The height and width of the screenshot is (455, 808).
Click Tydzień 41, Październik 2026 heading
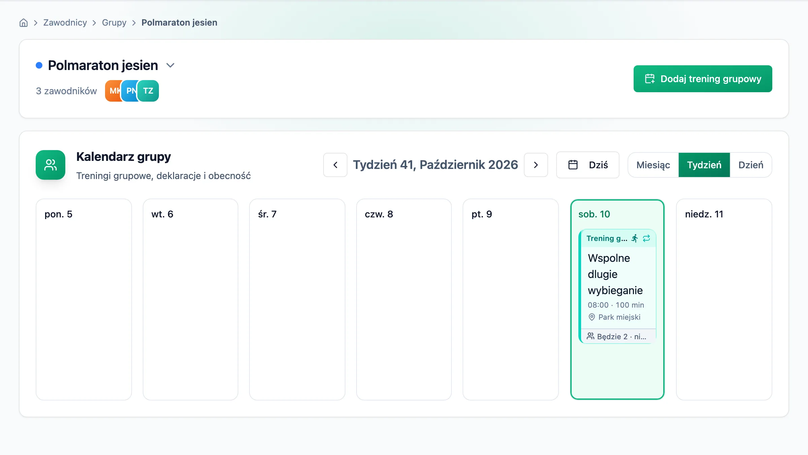point(435,165)
